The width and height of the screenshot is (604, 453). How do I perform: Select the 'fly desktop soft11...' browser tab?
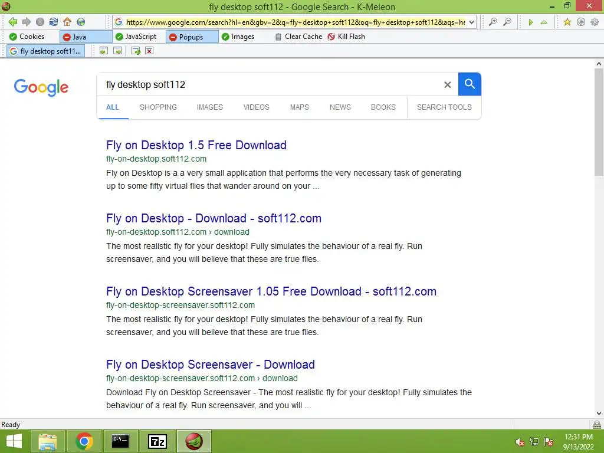(46, 51)
